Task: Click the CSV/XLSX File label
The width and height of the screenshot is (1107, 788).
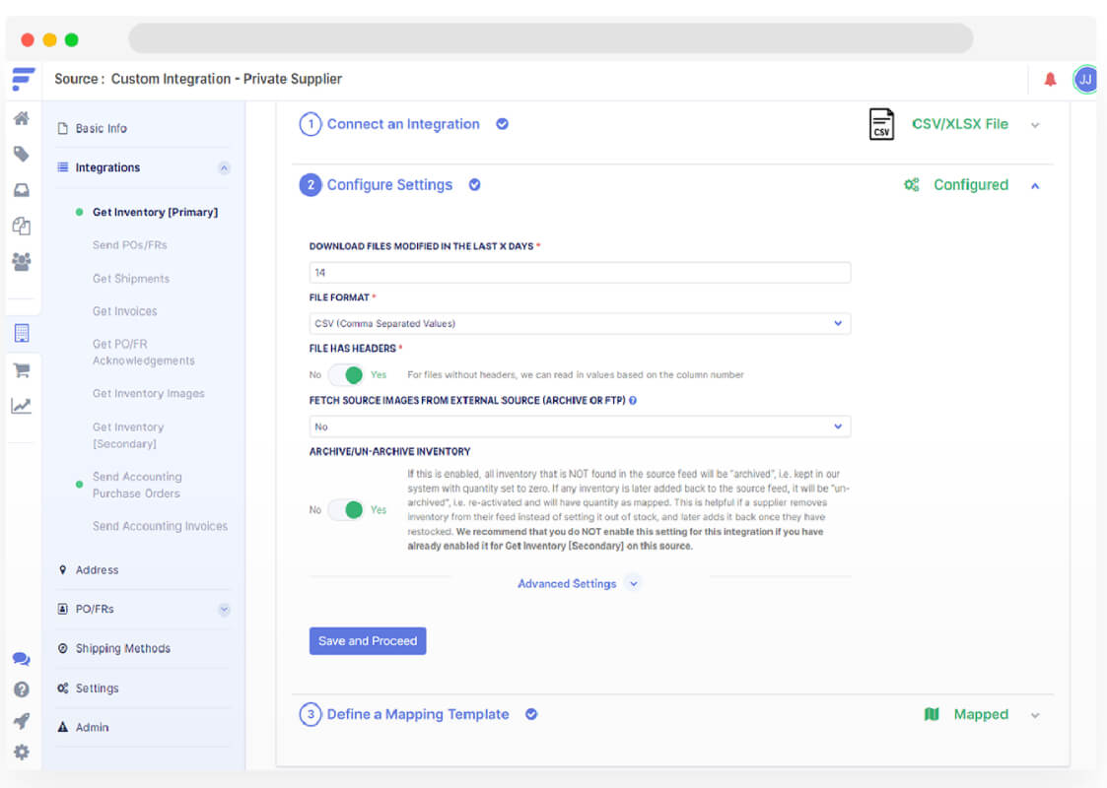Action: tap(960, 124)
